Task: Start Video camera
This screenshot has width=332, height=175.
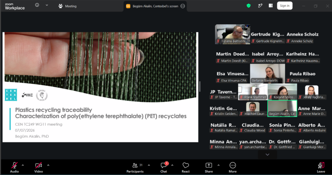Action: [38, 167]
